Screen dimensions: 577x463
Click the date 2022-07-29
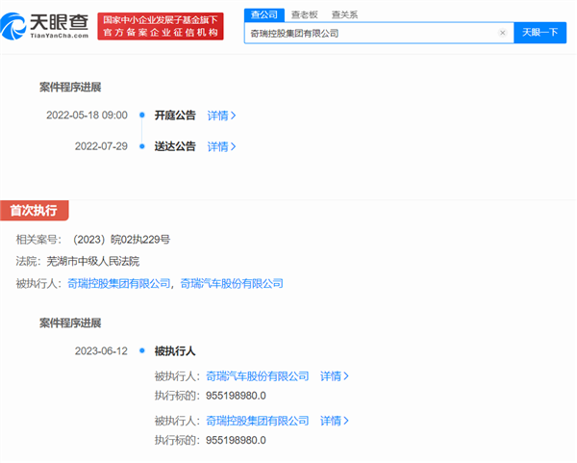pyautogui.click(x=101, y=146)
